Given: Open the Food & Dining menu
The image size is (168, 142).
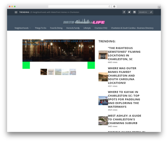Looking at the screenshot, I should tap(56, 28).
